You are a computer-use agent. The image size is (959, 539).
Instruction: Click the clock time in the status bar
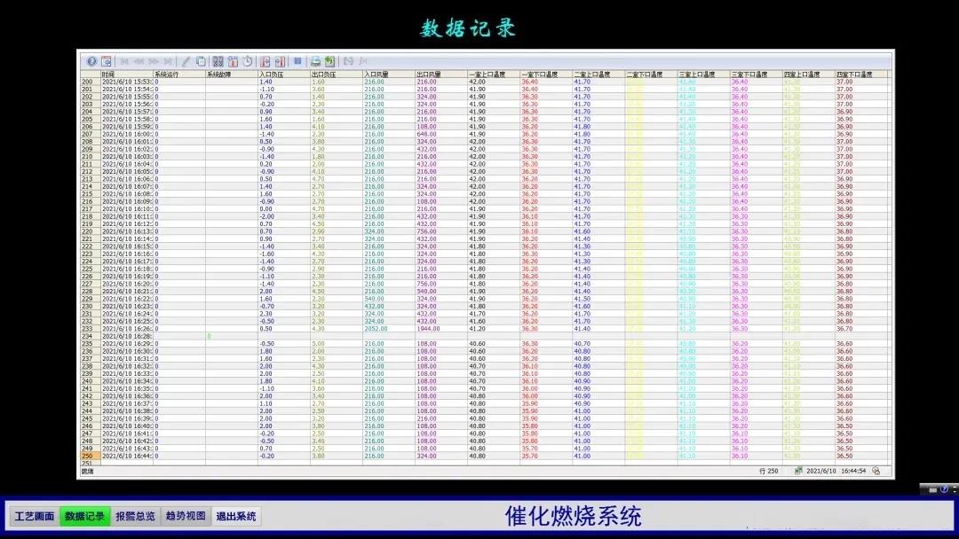click(853, 472)
